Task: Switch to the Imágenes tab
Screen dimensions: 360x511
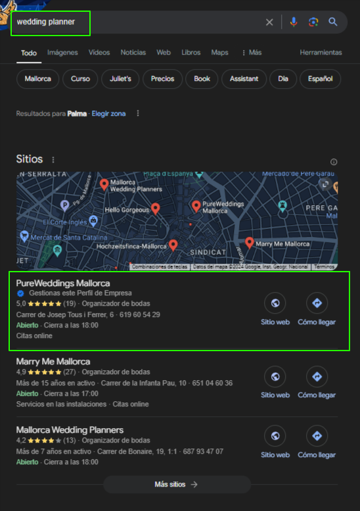Action: pos(62,53)
